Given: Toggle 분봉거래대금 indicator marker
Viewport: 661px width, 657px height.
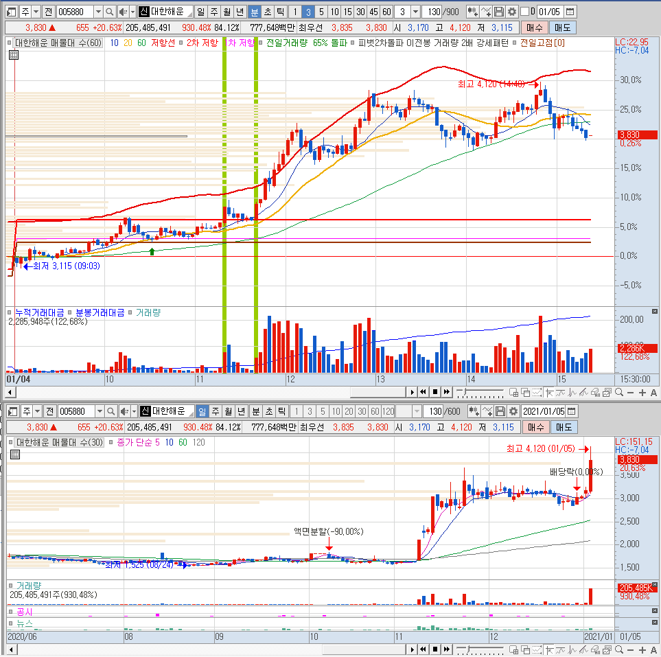Looking at the screenshot, I should pyautogui.click(x=70, y=312).
